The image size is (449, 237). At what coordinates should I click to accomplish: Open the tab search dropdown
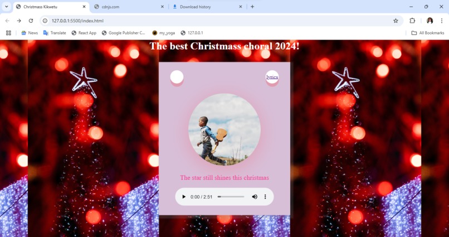(x=6, y=7)
